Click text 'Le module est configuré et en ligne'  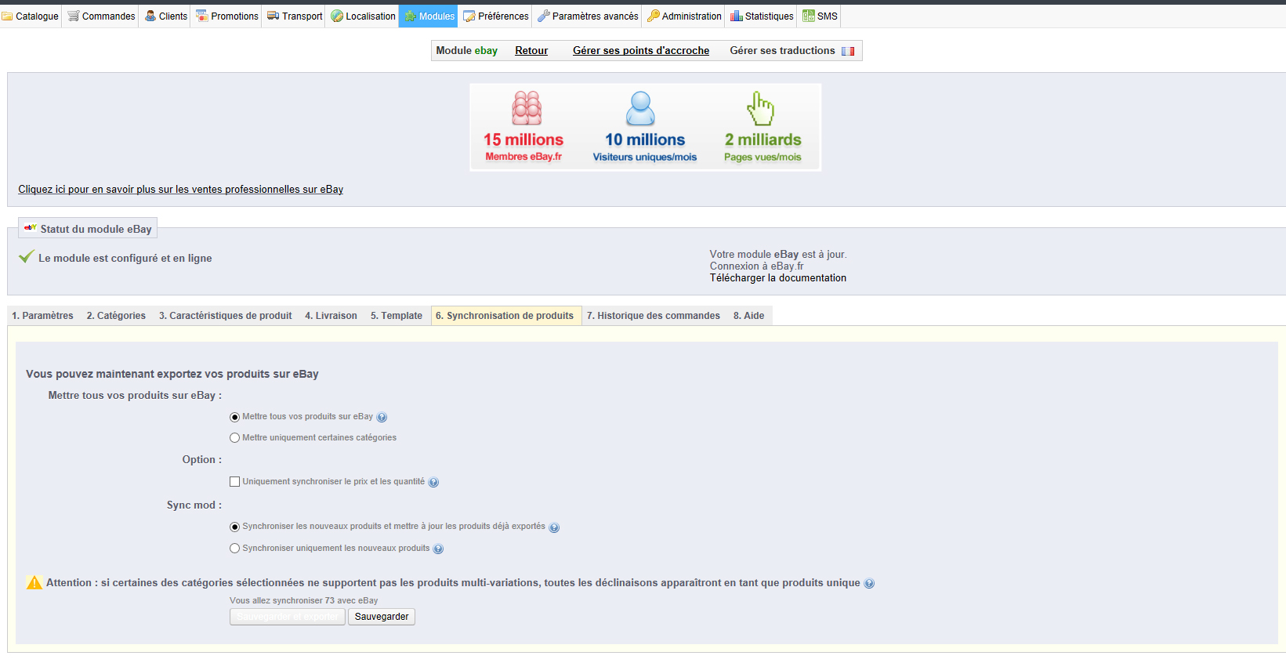[x=125, y=258]
